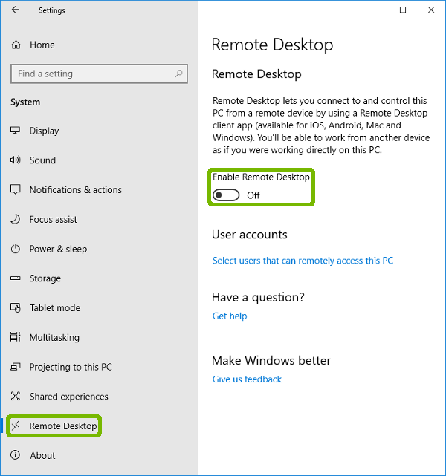446x476 pixels.
Task: Click the Projecting to this PC icon
Action: 15,367
